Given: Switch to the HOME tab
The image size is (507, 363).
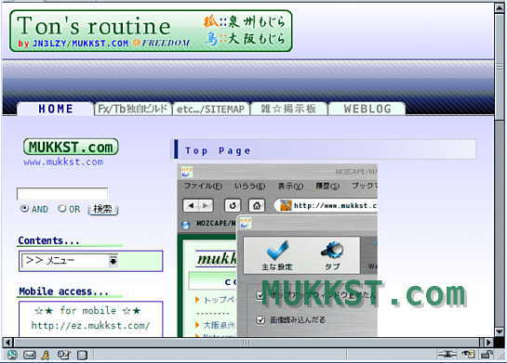Looking at the screenshot, I should [x=55, y=109].
